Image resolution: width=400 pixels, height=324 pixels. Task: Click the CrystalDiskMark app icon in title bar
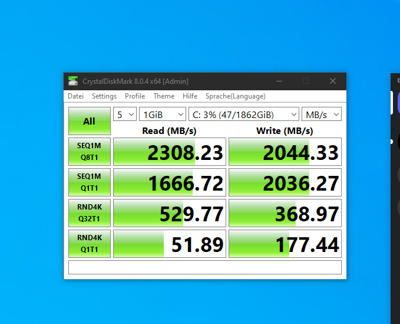[x=73, y=81]
